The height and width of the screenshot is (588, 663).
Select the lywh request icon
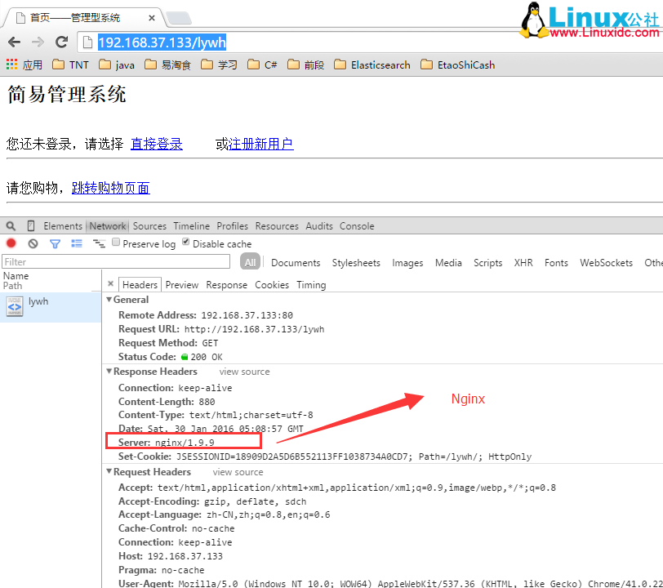click(14, 304)
